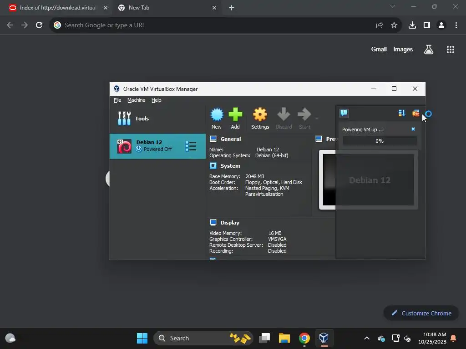
Task: Click the Customize Chrome button
Action: [421, 313]
